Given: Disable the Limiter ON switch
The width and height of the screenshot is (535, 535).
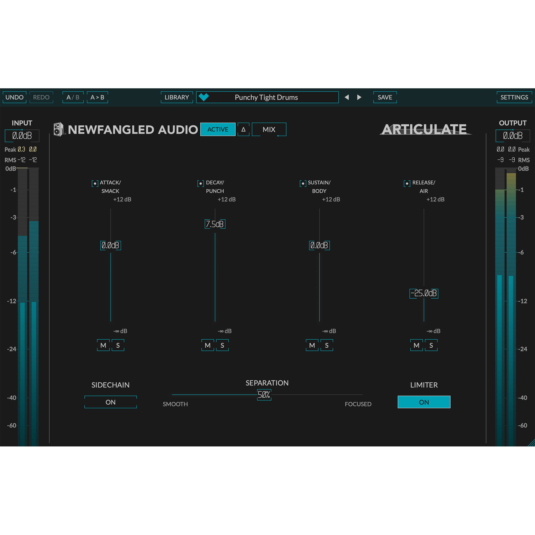Looking at the screenshot, I should click(x=424, y=402).
